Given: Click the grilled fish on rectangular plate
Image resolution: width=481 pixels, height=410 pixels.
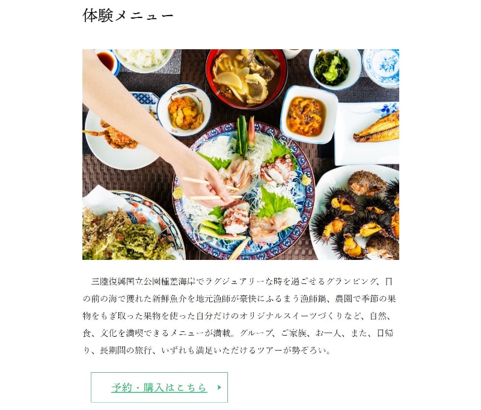Looking at the screenshot, I should (x=376, y=128).
